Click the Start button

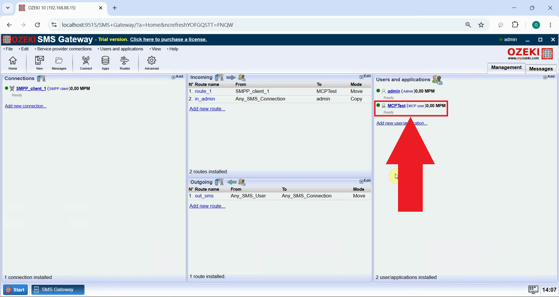(15, 290)
